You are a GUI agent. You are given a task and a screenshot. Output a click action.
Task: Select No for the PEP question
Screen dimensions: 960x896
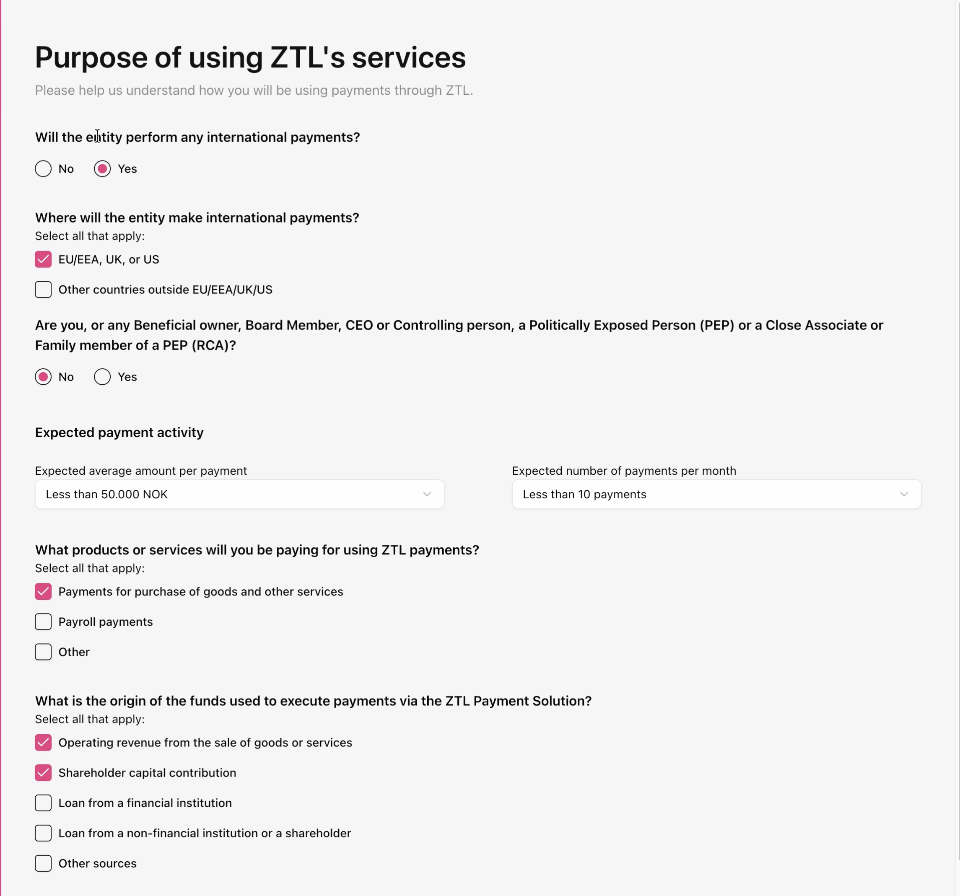pos(43,377)
